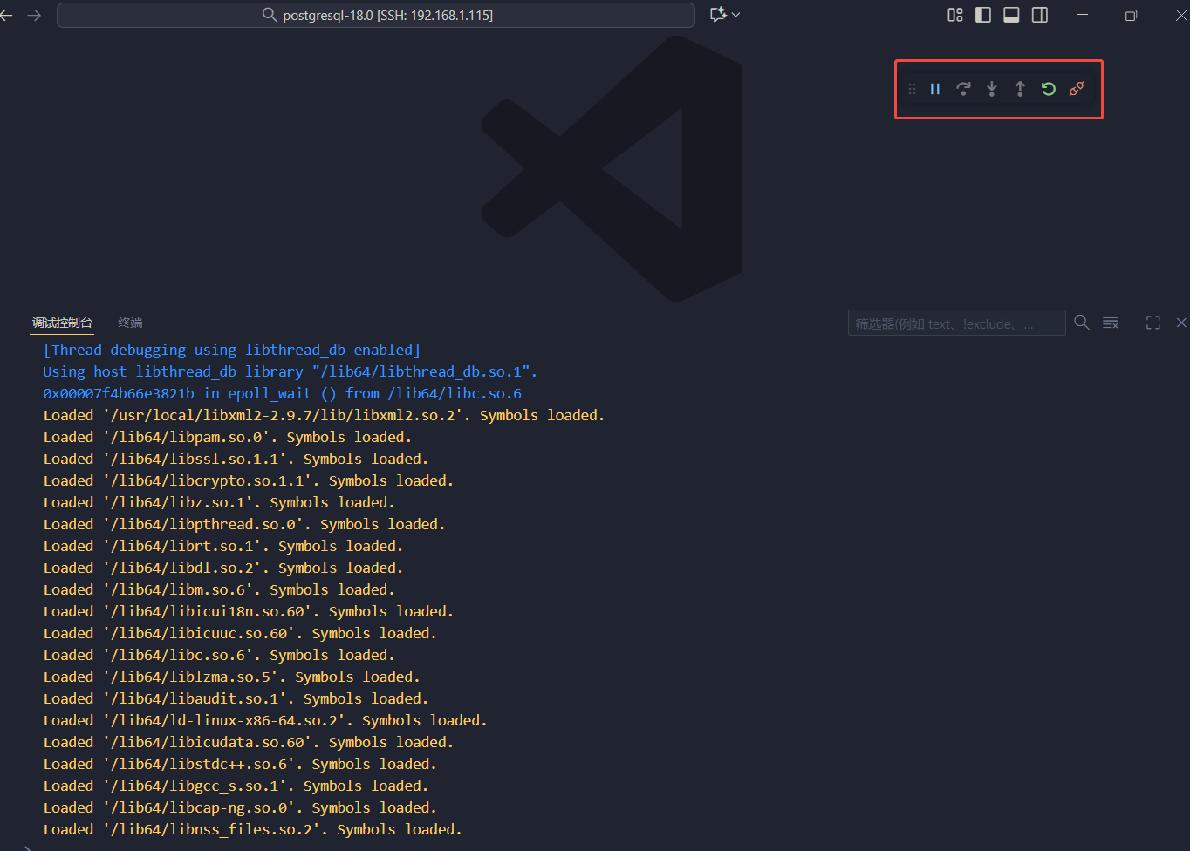
Task: Click the libstdc++.so.6 loaded line
Action: click(240, 764)
